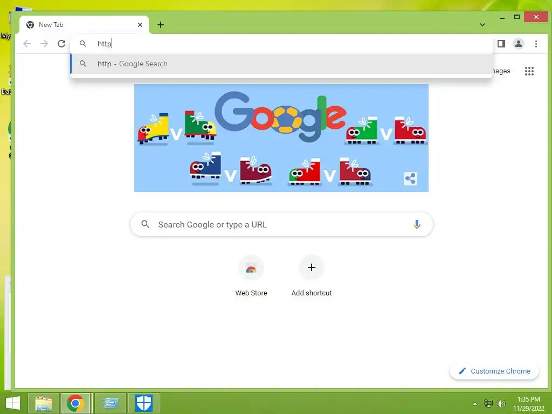This screenshot has width=552, height=414.
Task: Maximize the Chrome window
Action: point(517,17)
